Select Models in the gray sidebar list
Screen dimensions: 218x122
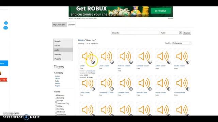pos(63,41)
